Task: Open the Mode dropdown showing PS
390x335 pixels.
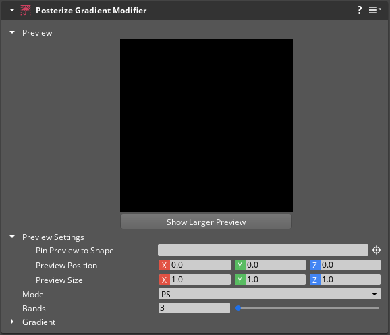Action: (x=270, y=294)
